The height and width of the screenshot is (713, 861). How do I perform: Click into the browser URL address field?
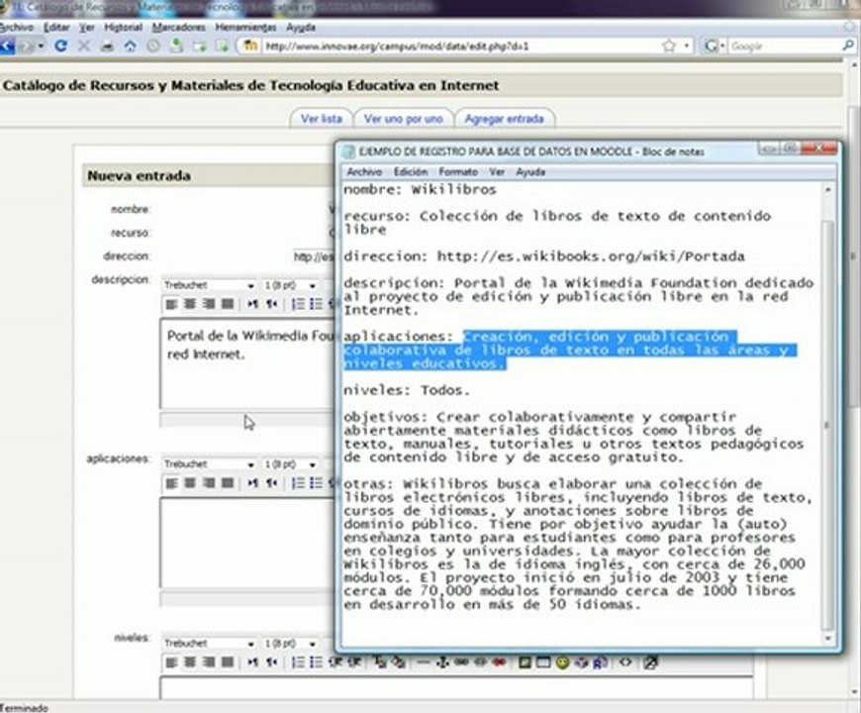(x=461, y=47)
